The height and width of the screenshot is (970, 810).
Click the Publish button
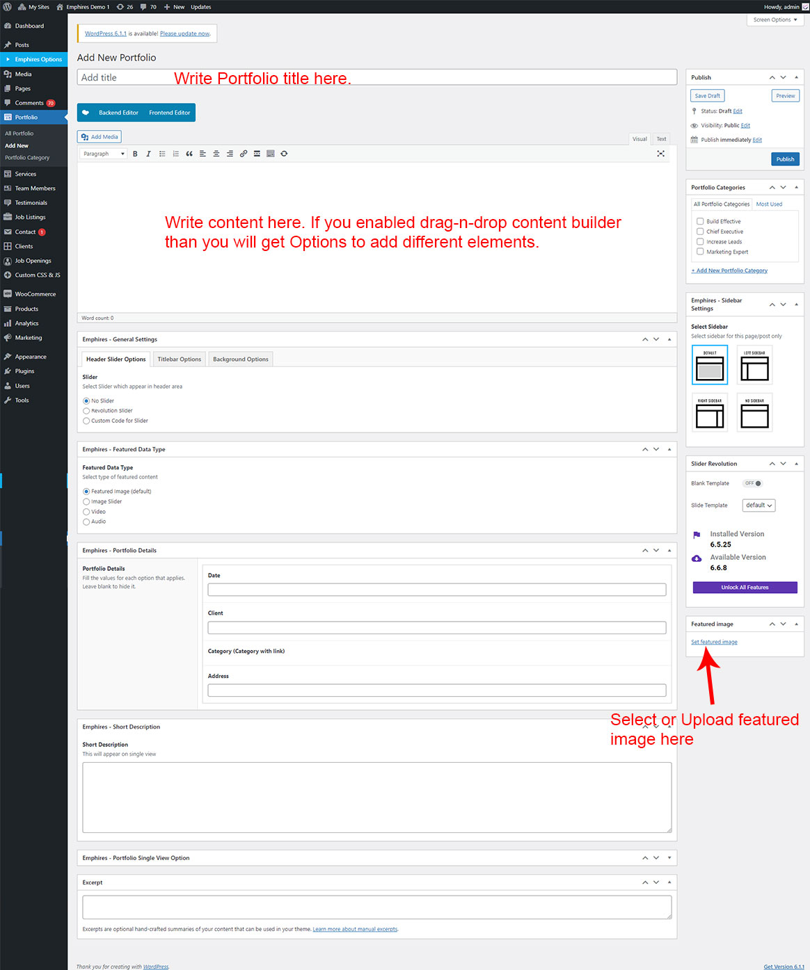pos(785,159)
